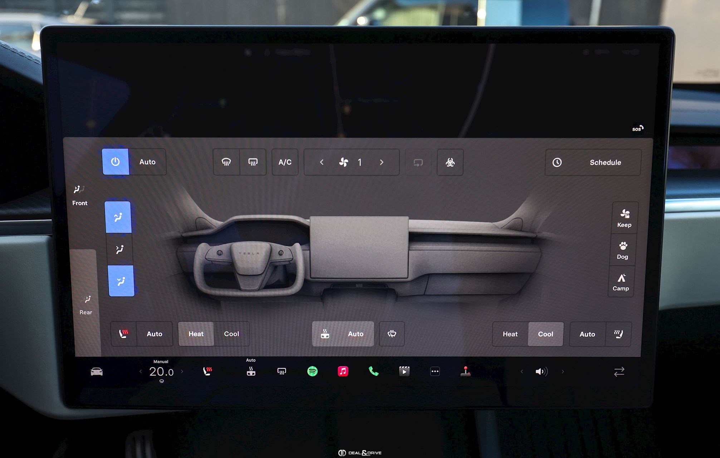Enable Keep climate mode

624,218
